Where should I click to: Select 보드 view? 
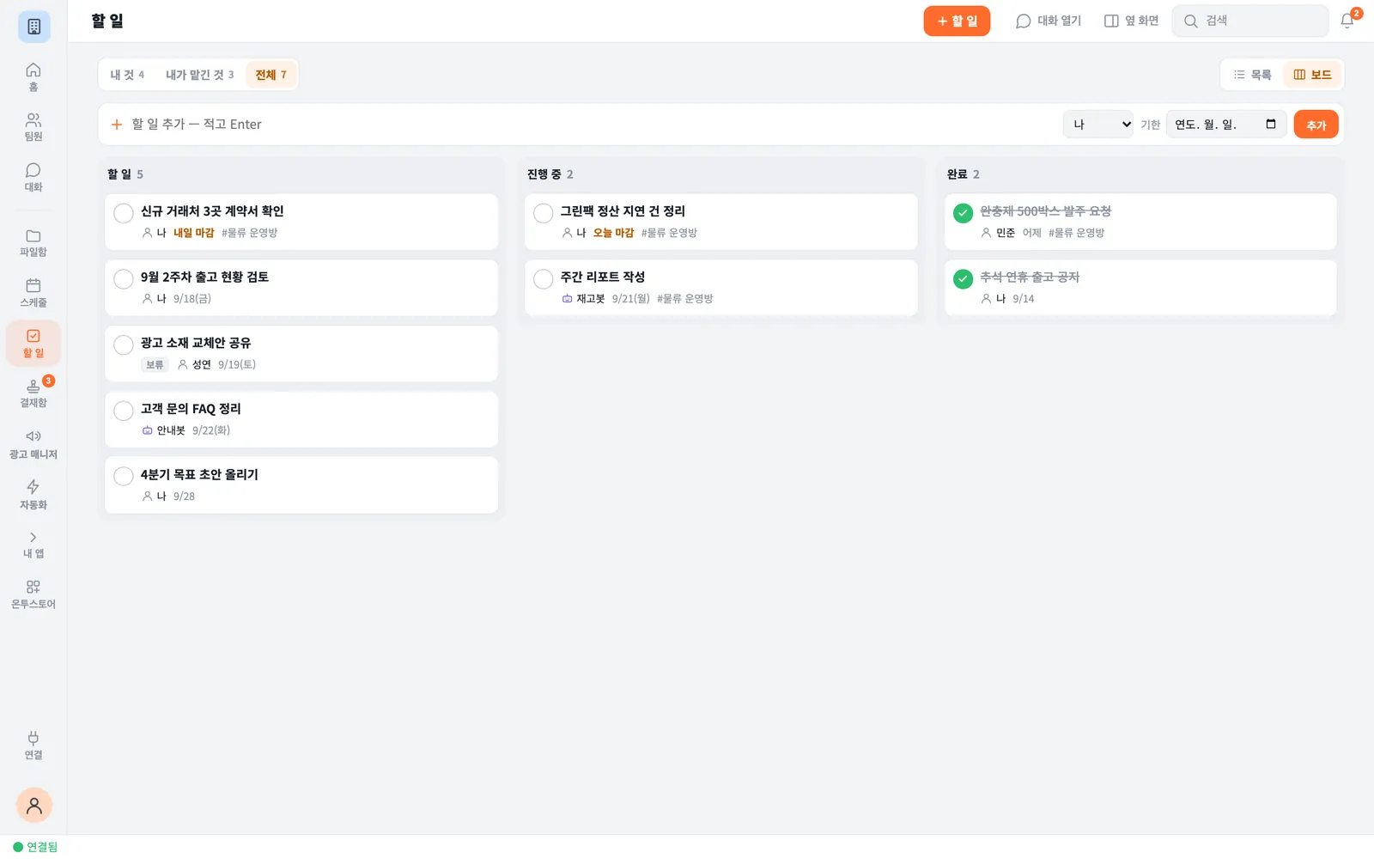[x=1312, y=75]
